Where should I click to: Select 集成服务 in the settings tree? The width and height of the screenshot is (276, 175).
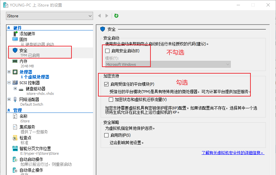[27, 127]
